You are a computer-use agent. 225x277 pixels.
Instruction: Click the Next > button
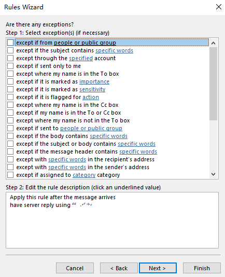pyautogui.click(x=158, y=268)
